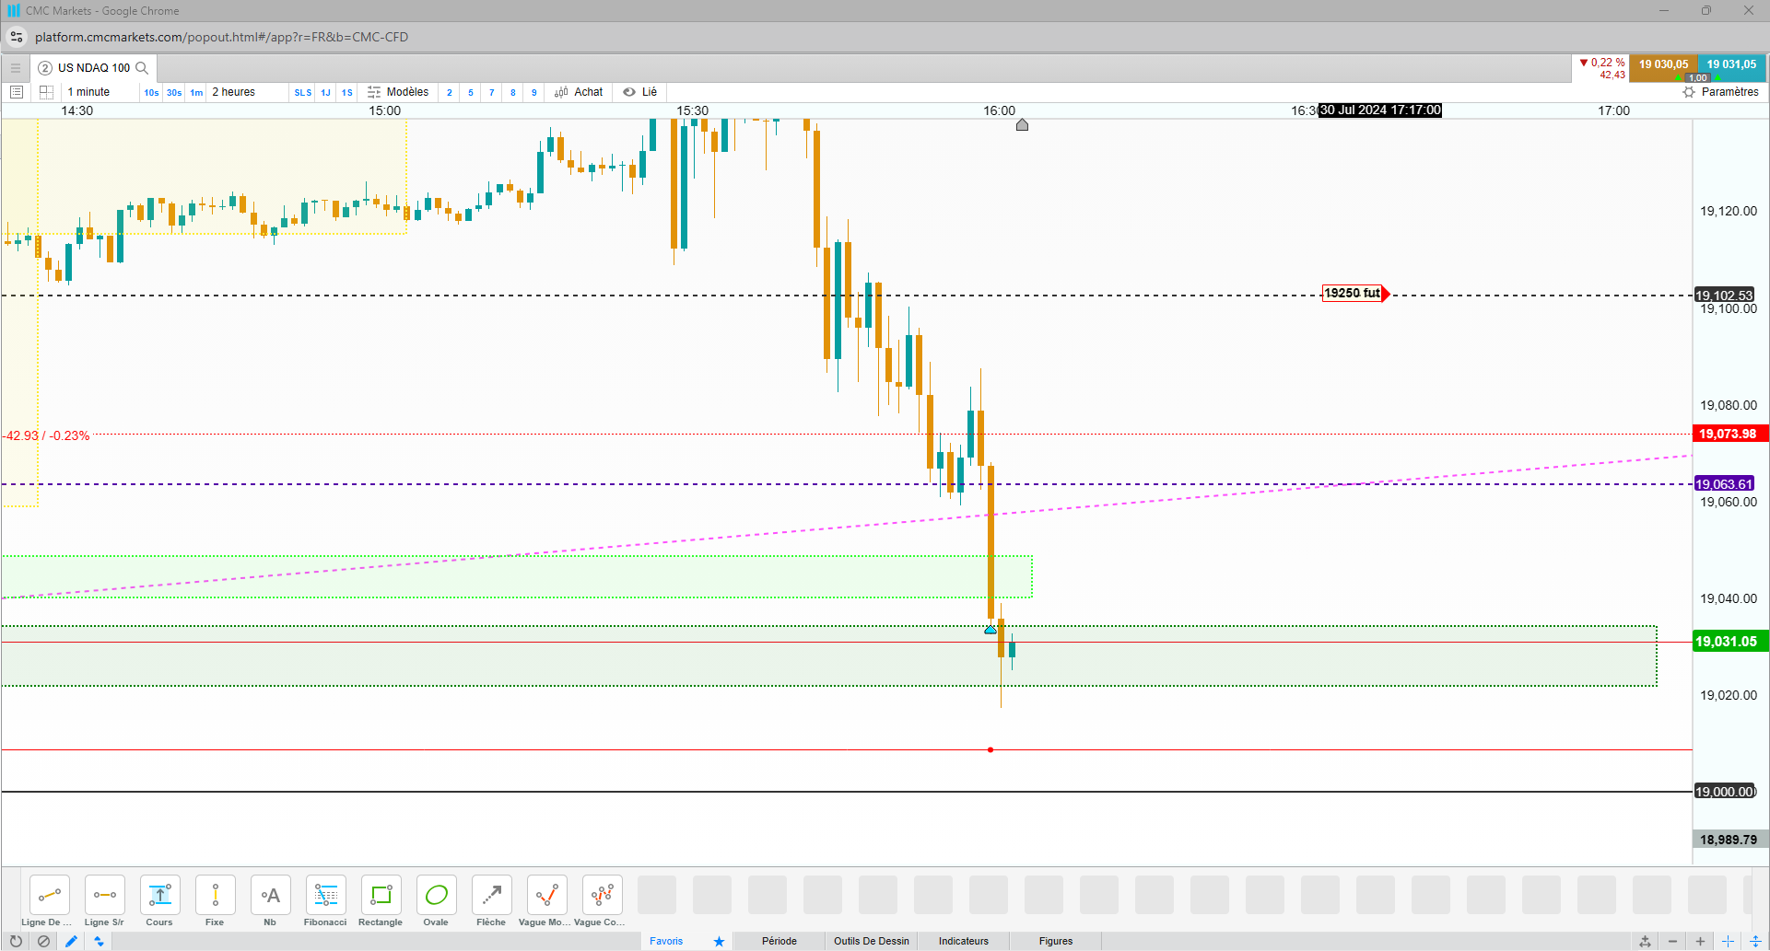
Task: Select the Fixe vertical line tool
Action: tap(215, 896)
